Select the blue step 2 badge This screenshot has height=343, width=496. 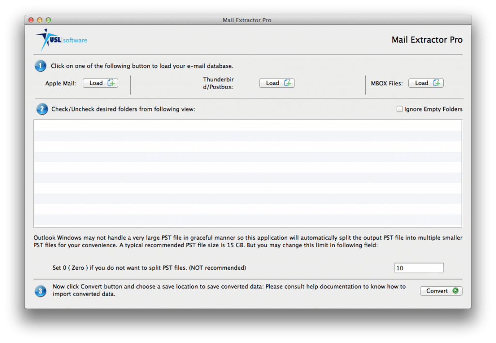click(42, 109)
